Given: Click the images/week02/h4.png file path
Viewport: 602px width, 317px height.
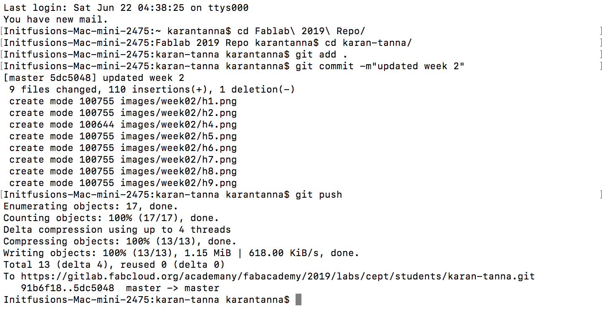Looking at the screenshot, I should coord(179,124).
